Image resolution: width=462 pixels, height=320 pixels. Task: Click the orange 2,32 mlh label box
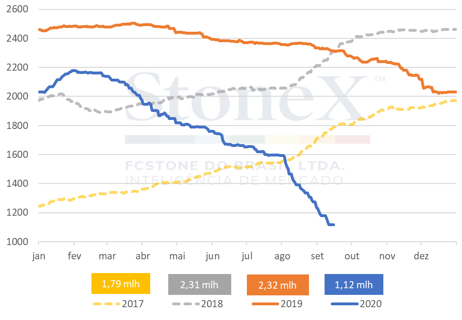click(x=278, y=284)
